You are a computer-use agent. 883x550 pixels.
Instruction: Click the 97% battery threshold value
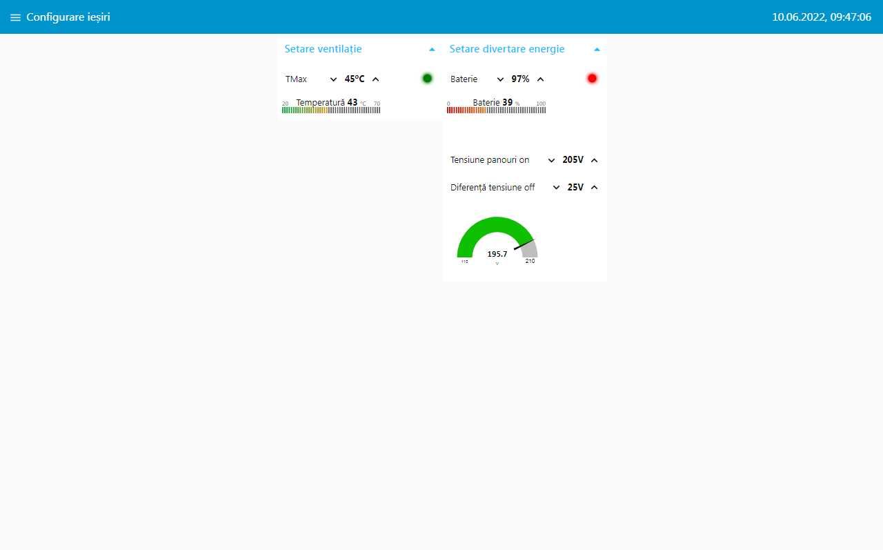pos(520,79)
